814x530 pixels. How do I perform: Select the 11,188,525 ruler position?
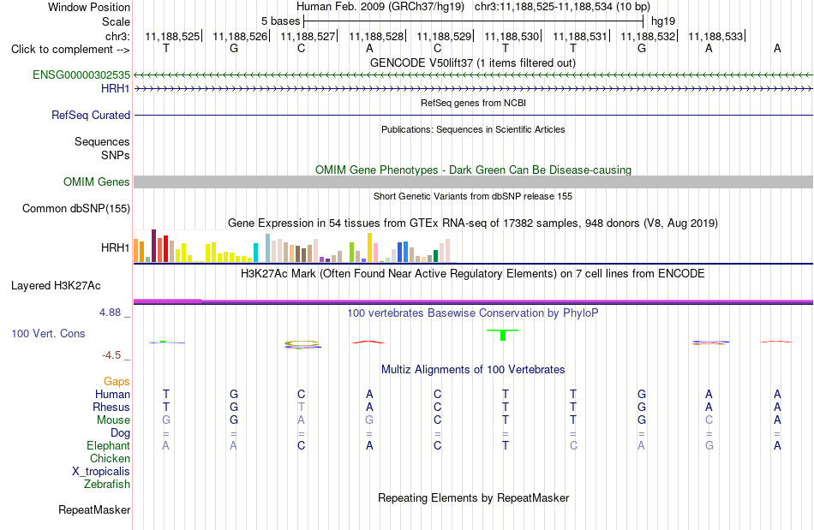(172, 36)
